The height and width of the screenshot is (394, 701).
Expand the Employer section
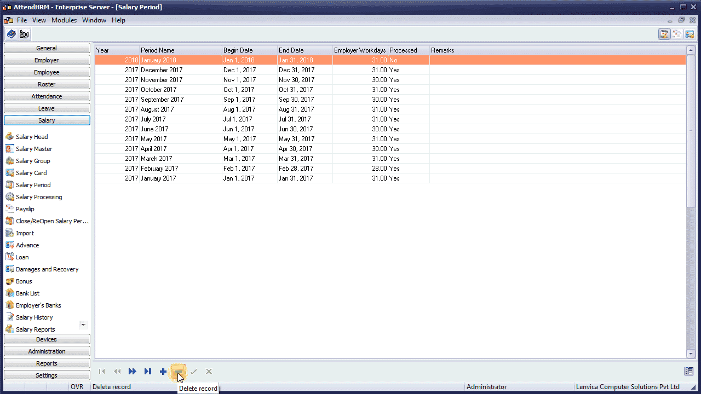[47, 60]
